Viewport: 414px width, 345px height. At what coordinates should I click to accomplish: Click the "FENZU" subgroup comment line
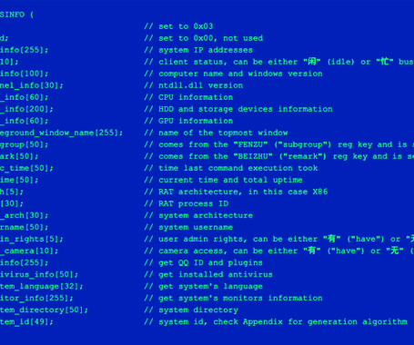(x=279, y=144)
